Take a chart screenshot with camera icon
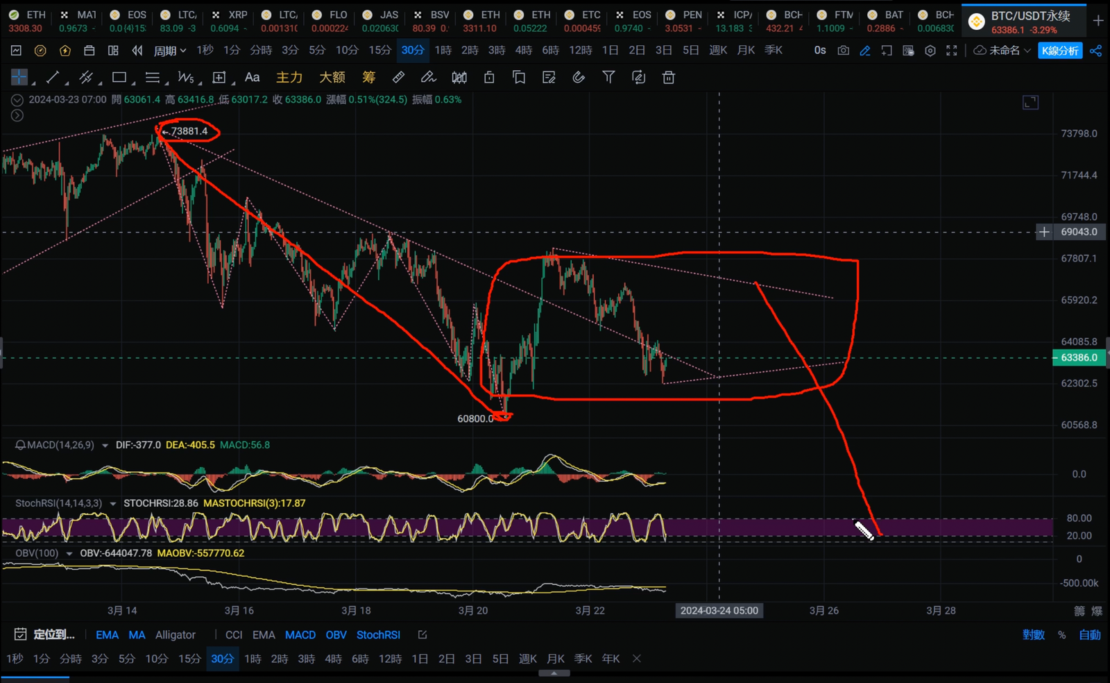Viewport: 1110px width, 683px height. [x=843, y=50]
